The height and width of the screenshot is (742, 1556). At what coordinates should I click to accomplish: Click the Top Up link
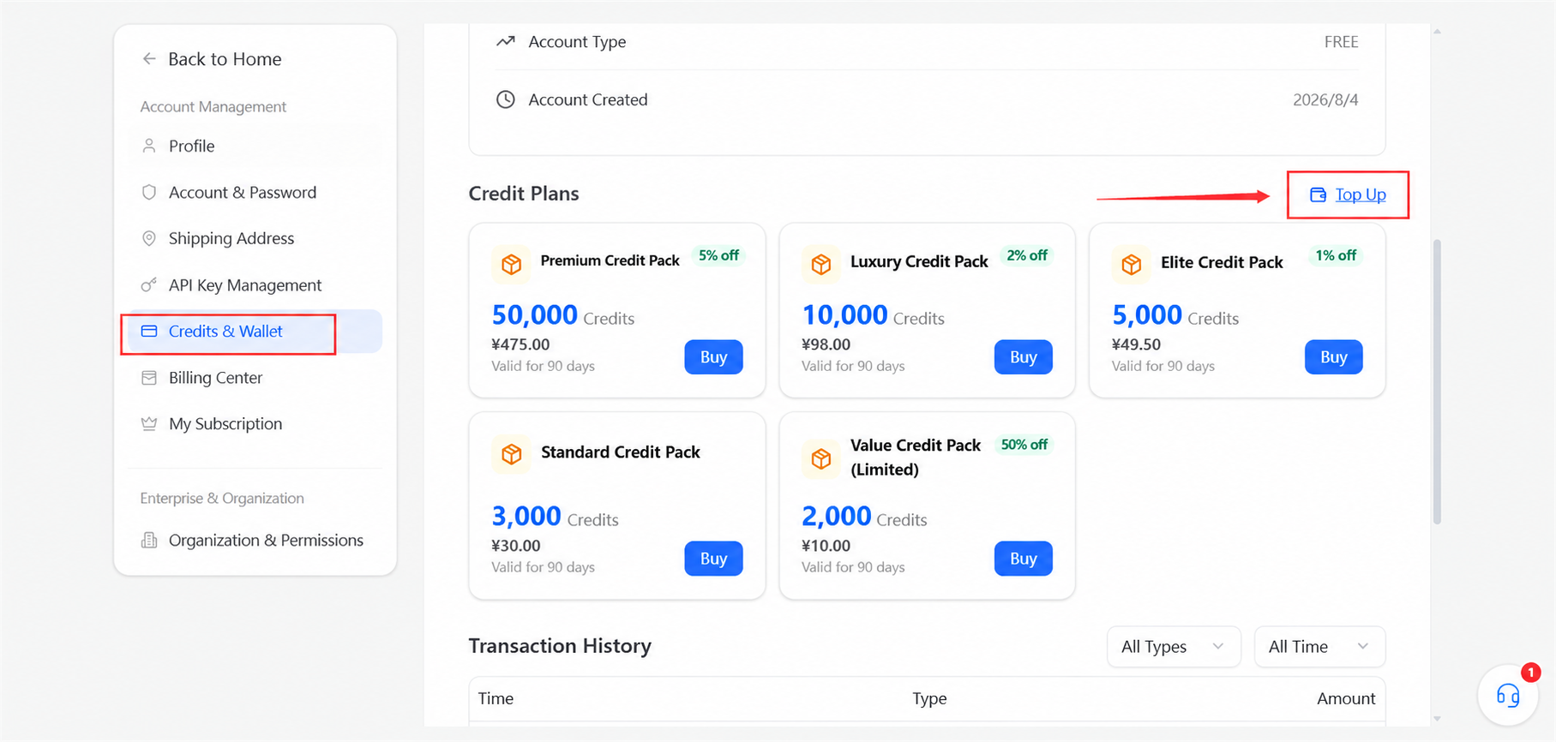pyautogui.click(x=1361, y=194)
